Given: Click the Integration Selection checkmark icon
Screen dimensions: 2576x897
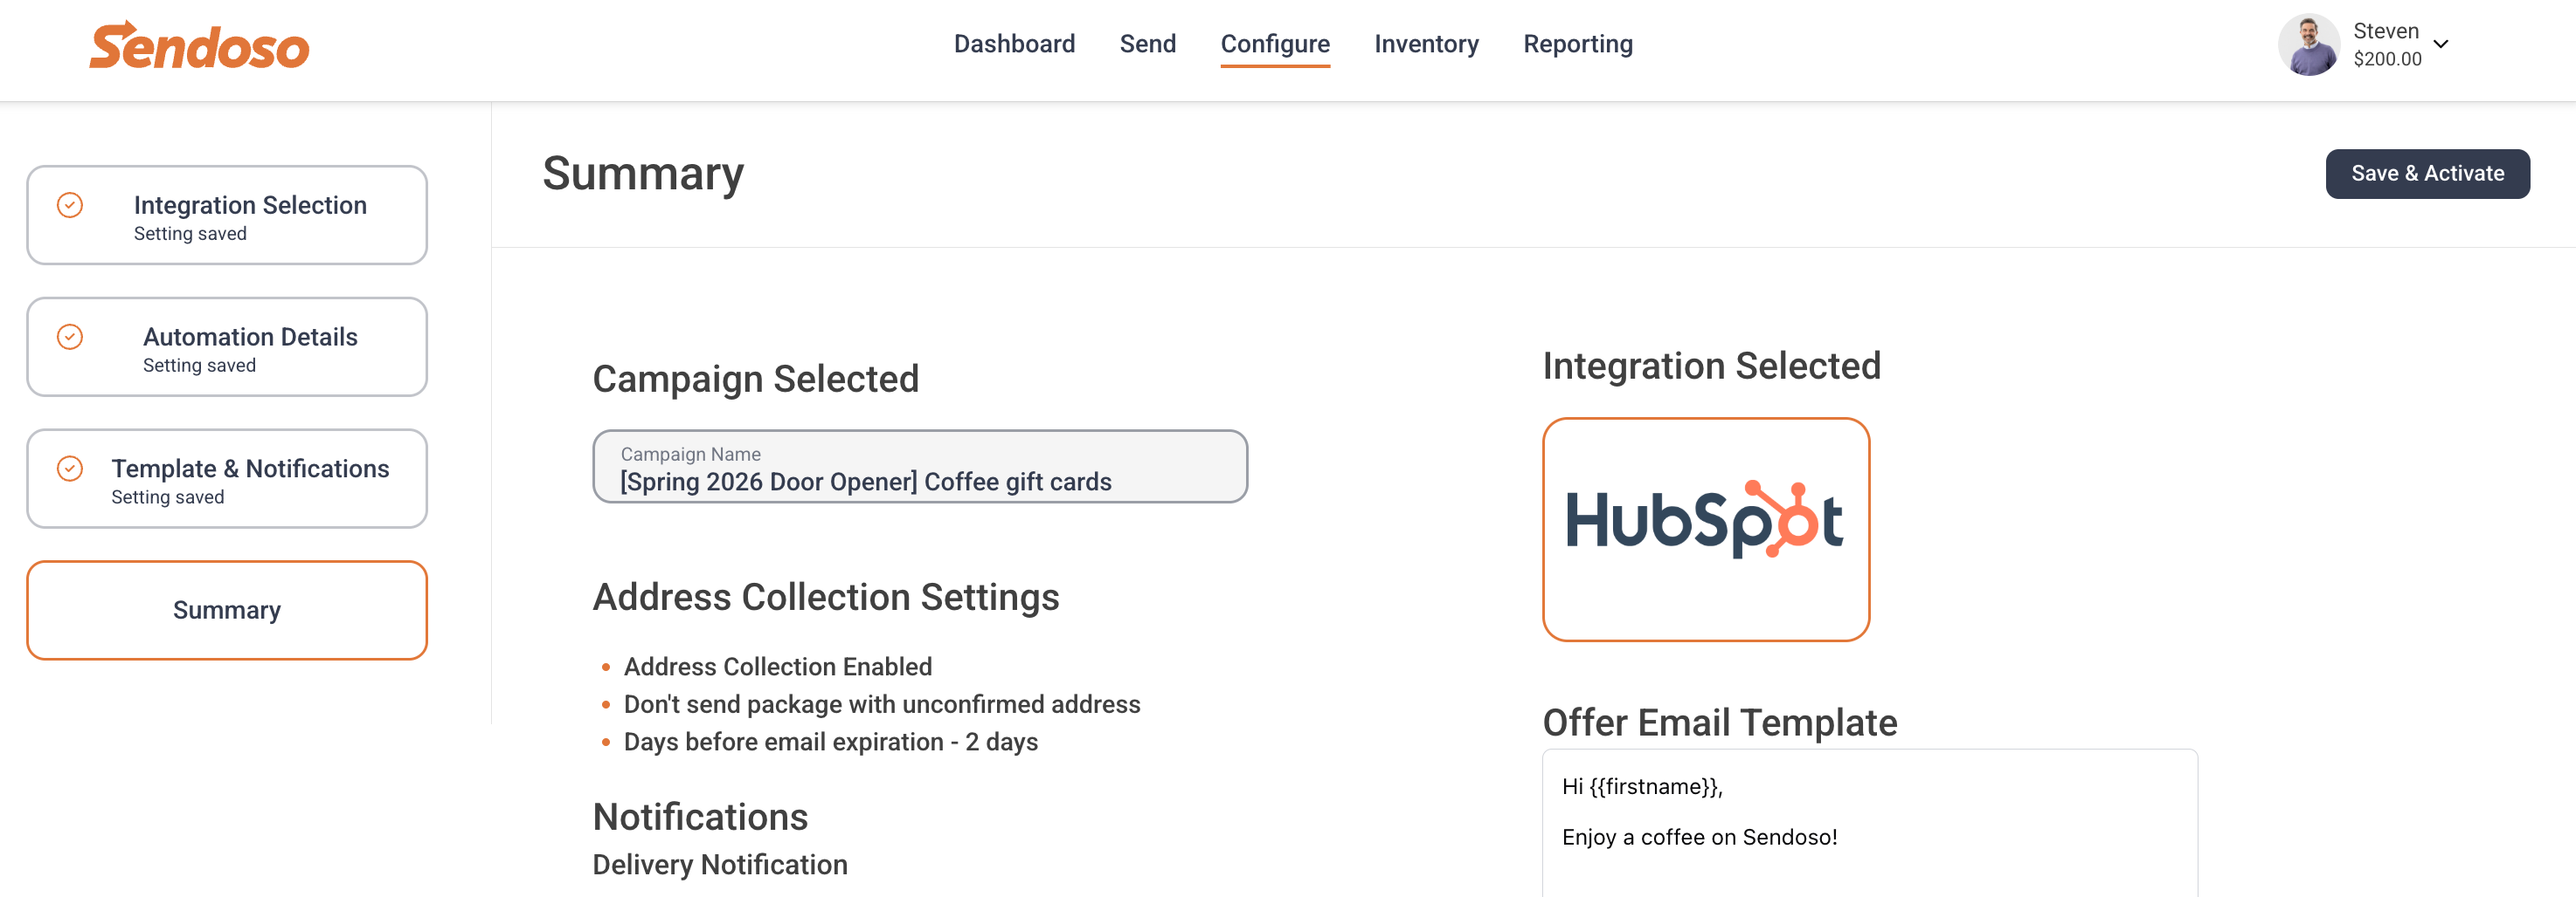Looking at the screenshot, I should click(70, 205).
